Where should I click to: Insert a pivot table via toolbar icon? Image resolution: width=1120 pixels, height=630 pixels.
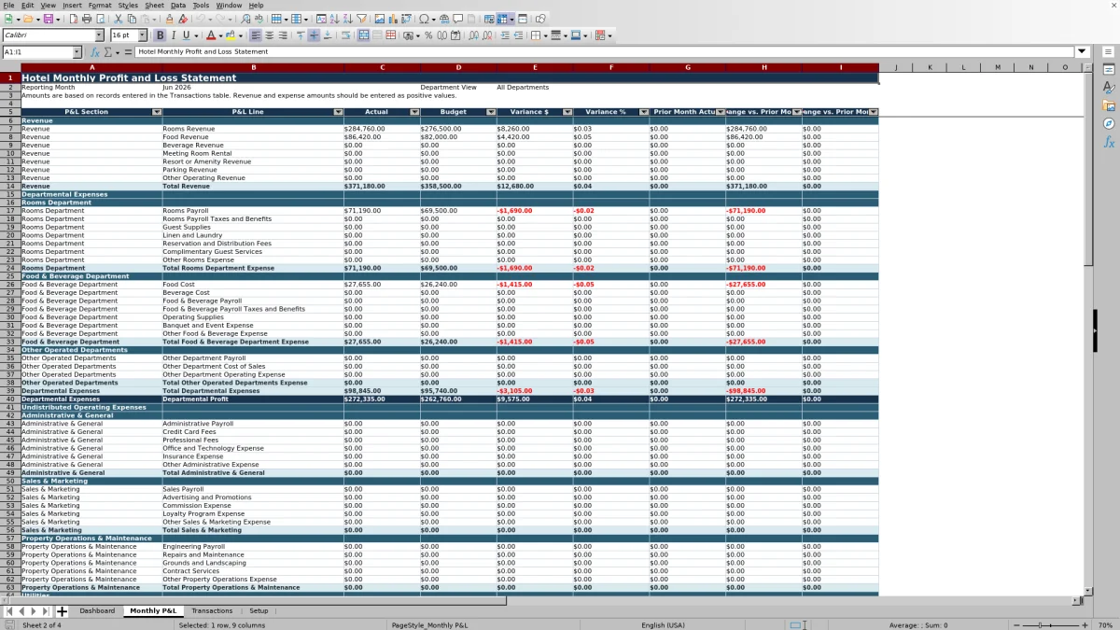(405, 19)
